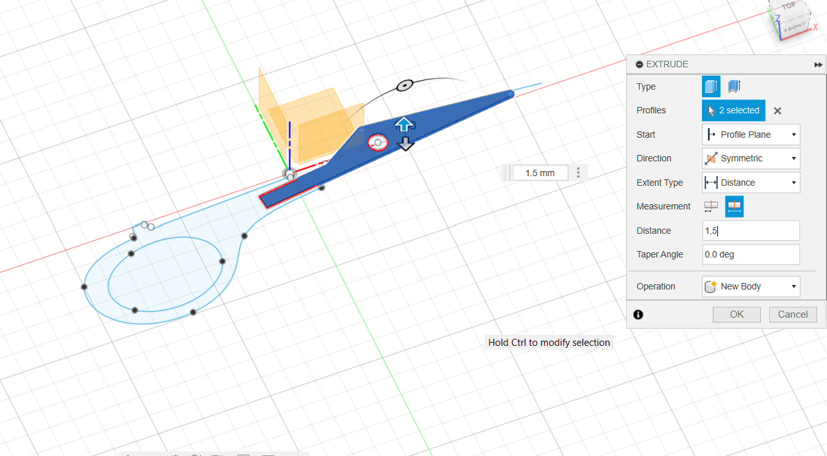Click the Distance input field

[751, 231]
